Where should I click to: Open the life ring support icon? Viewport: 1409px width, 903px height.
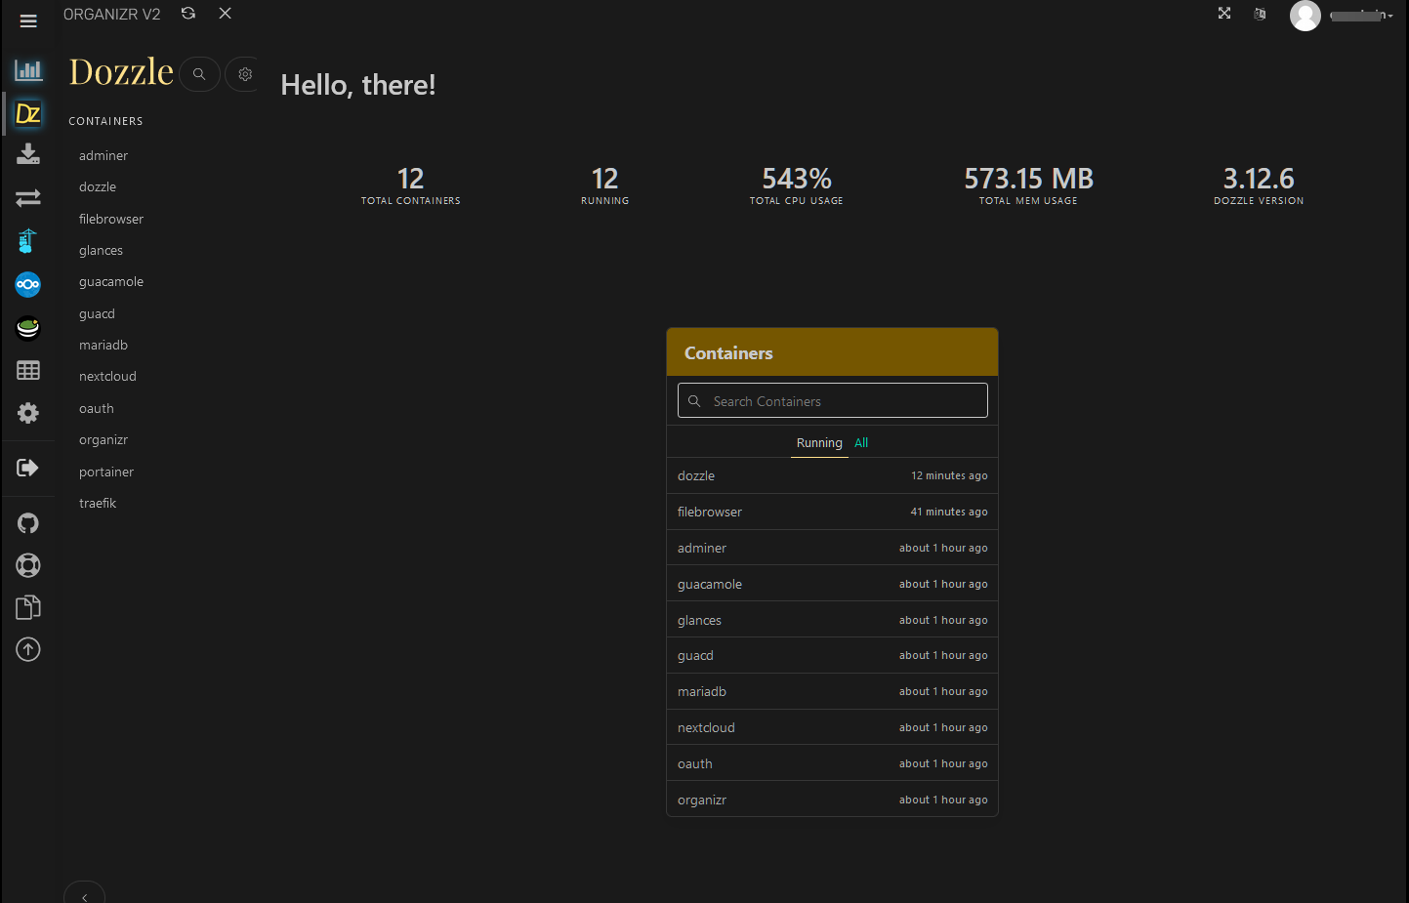[28, 565]
